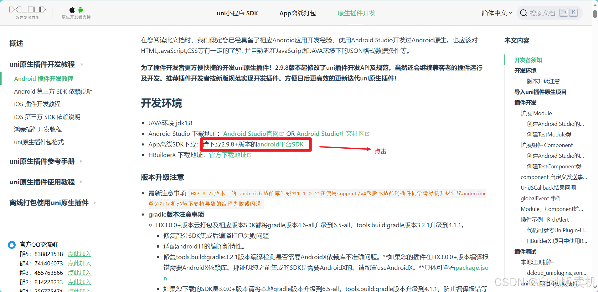Image resolution: width=598 pixels, height=292 pixels.
Task: Open 概述 in sidebar
Action: 16,44
